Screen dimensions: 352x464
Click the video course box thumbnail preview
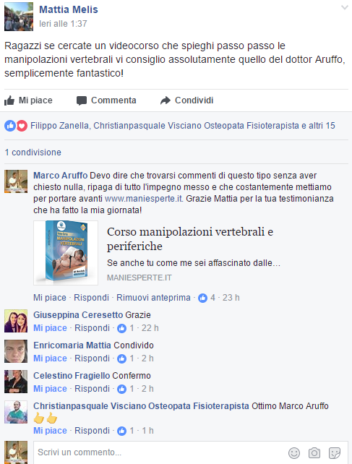click(66, 253)
